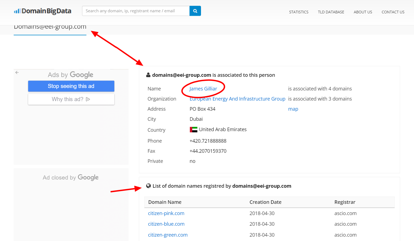Open the CONTACT US menu item
414x241 pixels.
(x=393, y=12)
